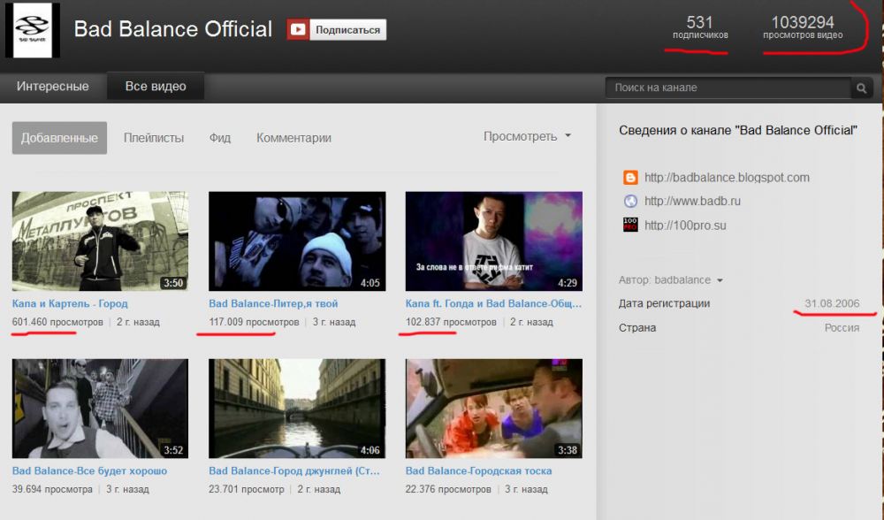Click the YouTube play icon on Подписаться button
Screen dimensions: 884x520
(298, 30)
